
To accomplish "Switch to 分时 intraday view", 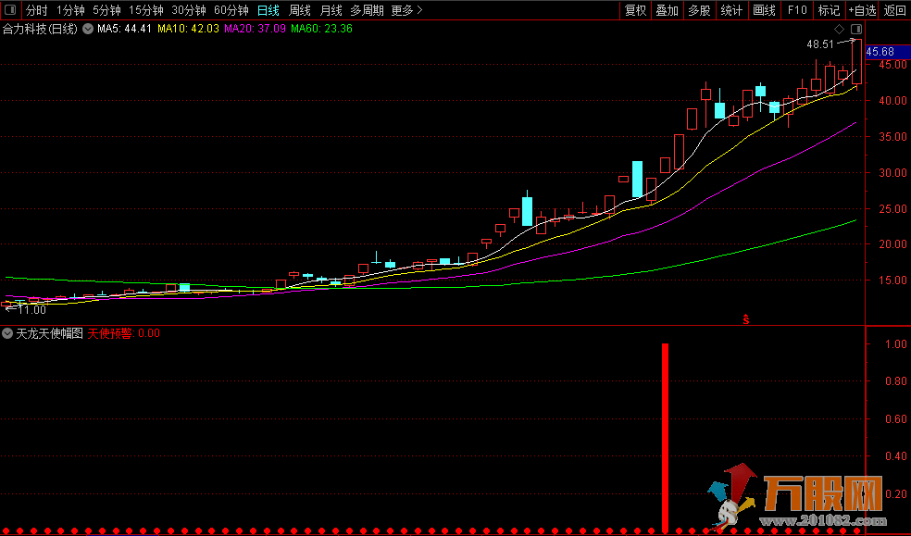I will coord(37,10).
